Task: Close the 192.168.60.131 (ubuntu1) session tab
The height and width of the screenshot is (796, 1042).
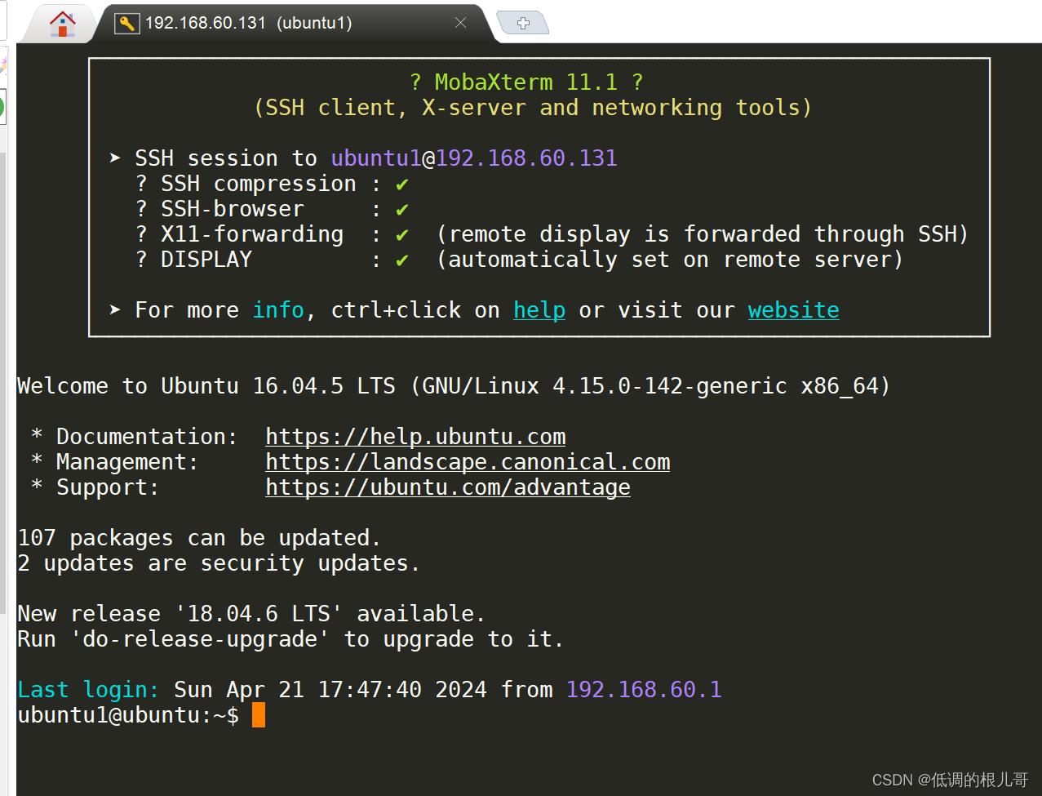Action: coord(460,23)
